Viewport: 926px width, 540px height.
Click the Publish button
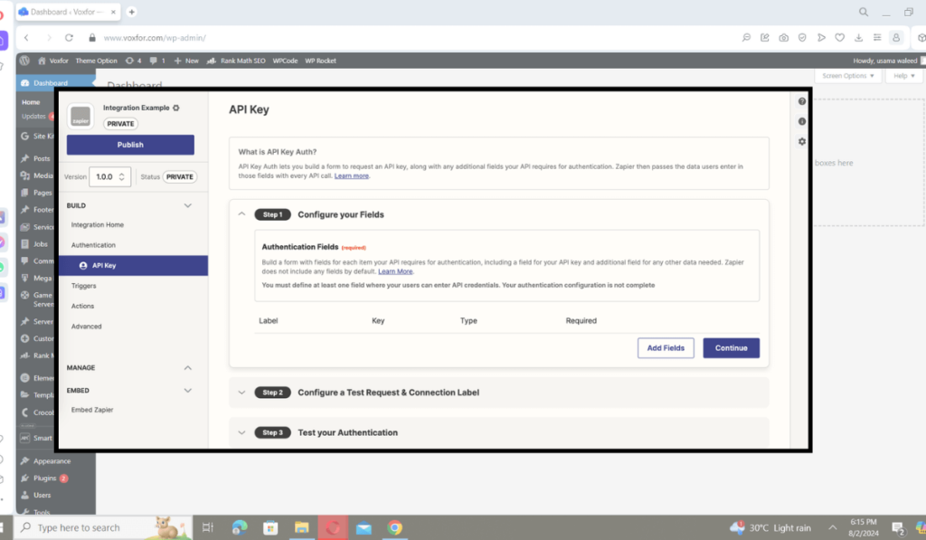pos(129,144)
